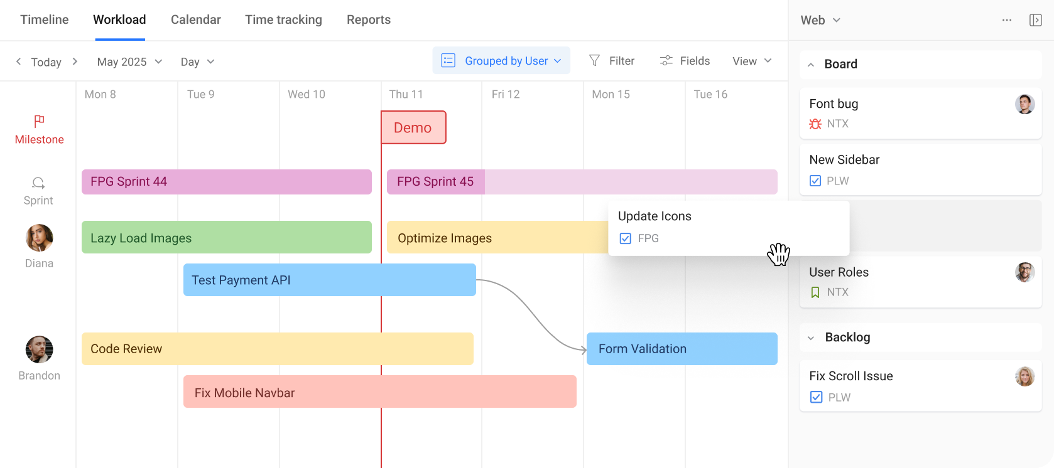The height and width of the screenshot is (468, 1054).
Task: Open the Day view dropdown
Action: tap(197, 61)
